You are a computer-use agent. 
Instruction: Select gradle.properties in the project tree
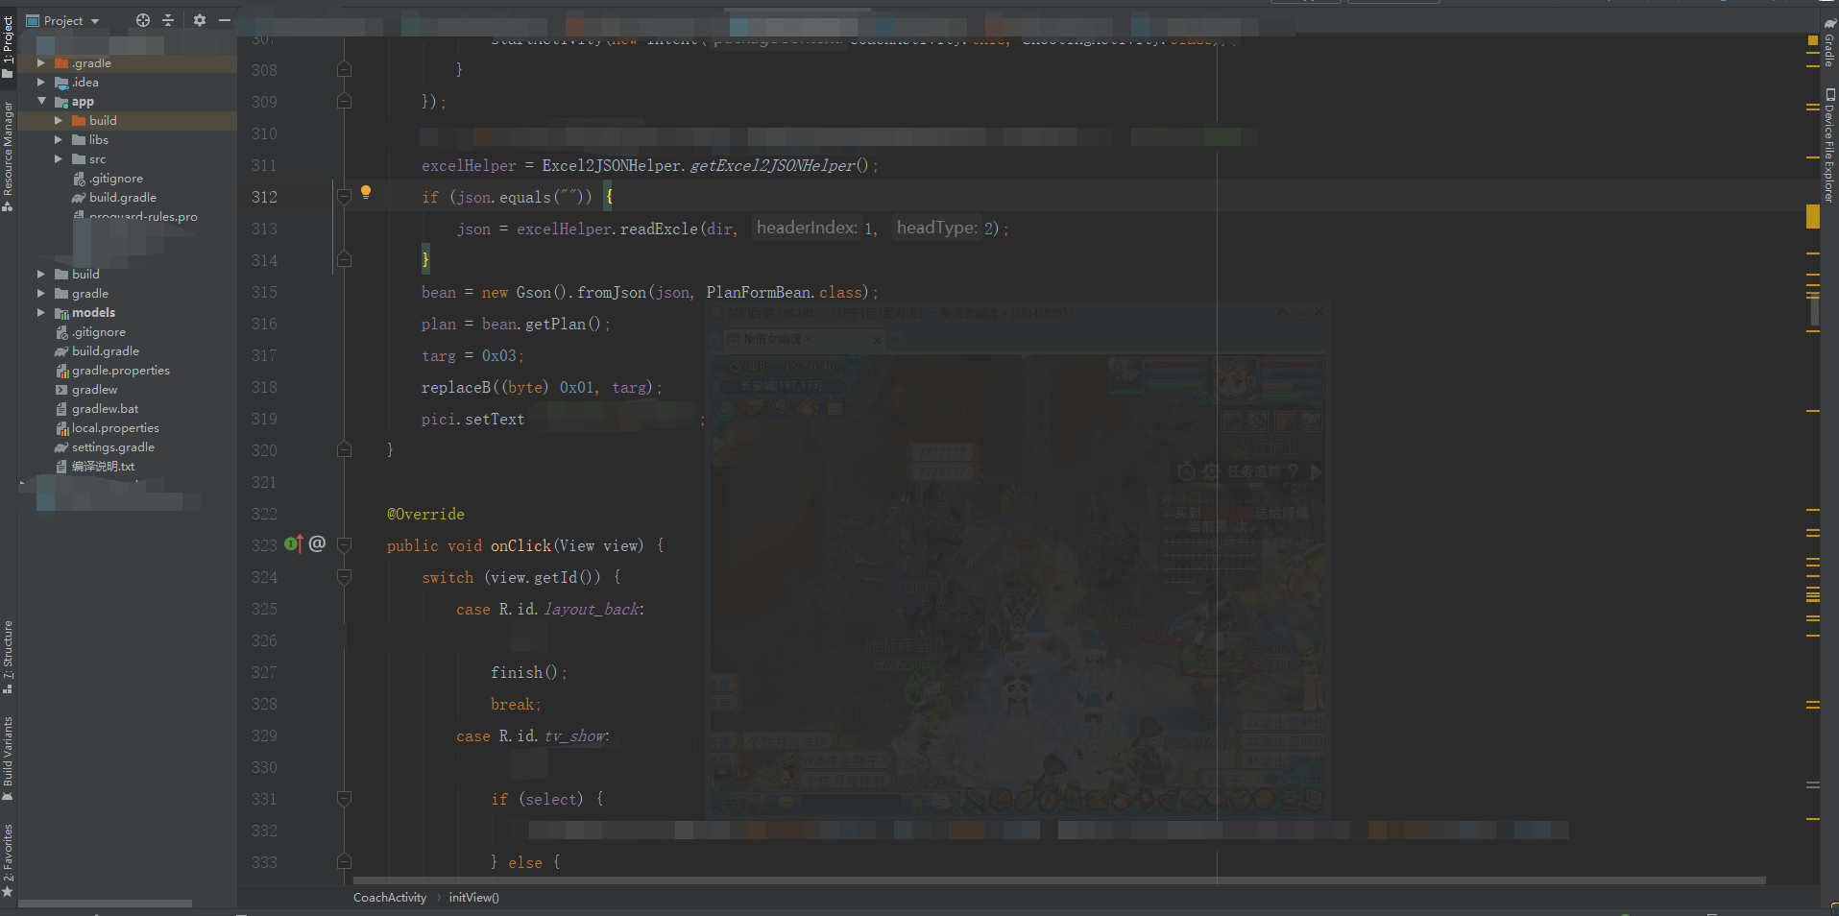[x=120, y=371]
